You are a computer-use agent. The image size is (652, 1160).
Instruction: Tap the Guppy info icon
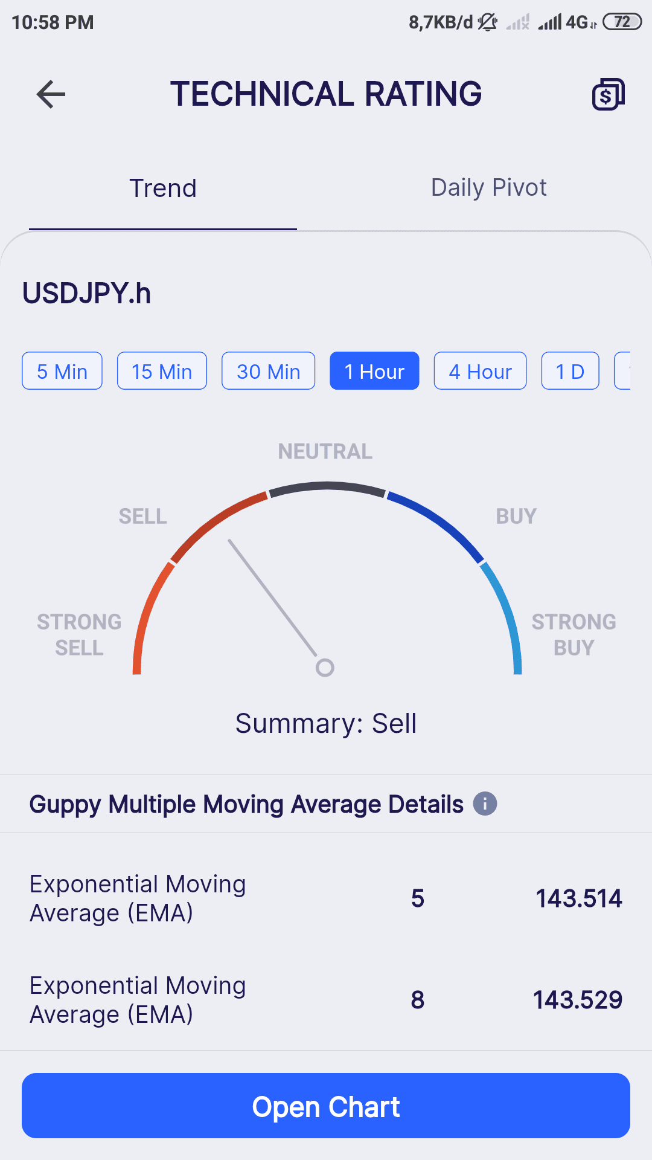(485, 804)
